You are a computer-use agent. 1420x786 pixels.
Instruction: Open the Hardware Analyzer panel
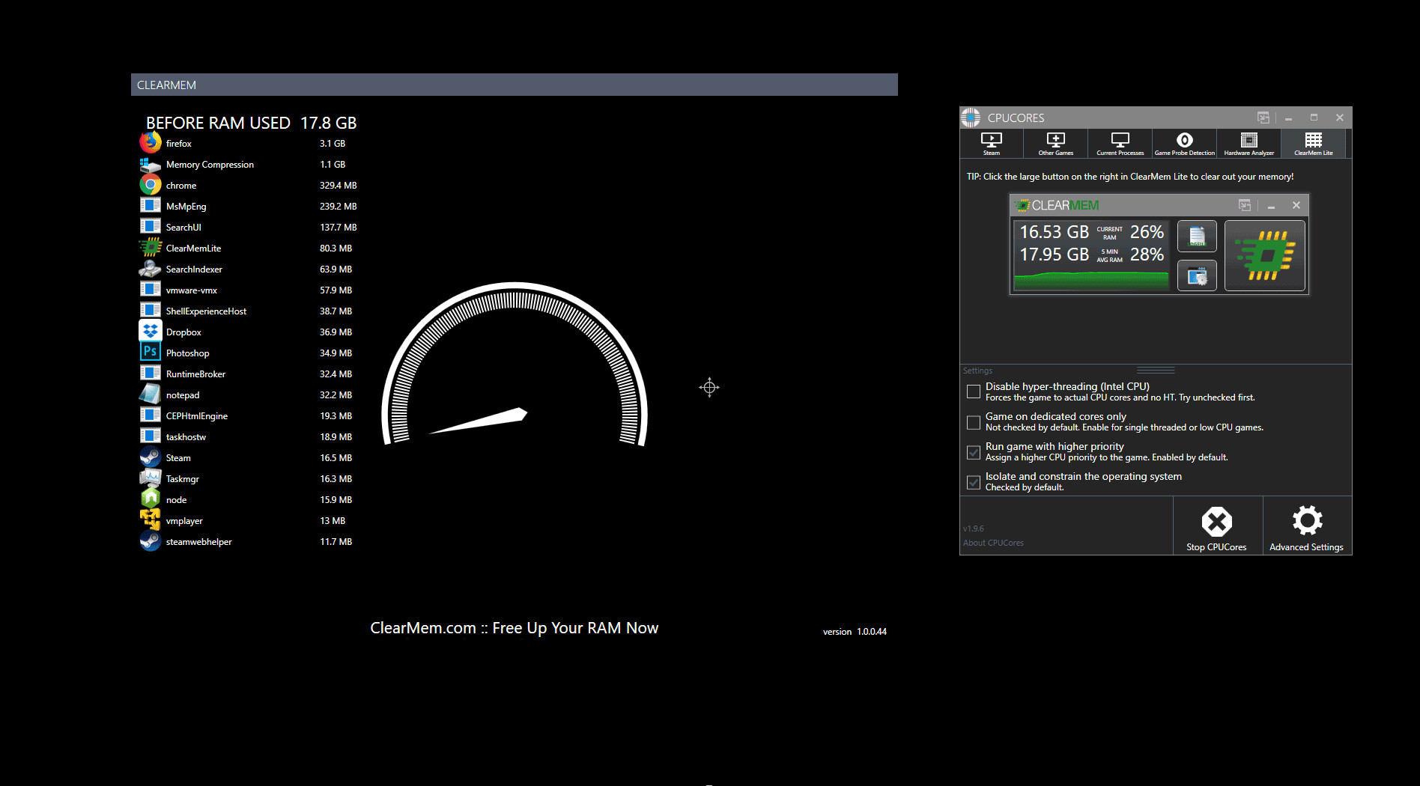point(1248,143)
